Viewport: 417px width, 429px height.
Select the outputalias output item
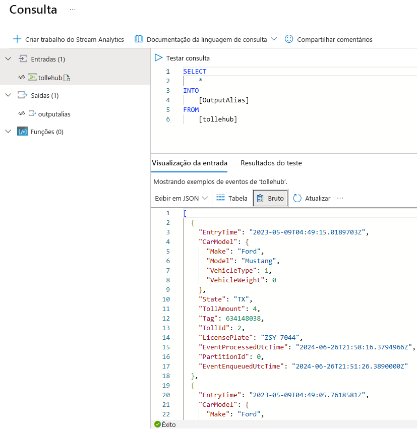point(54,114)
